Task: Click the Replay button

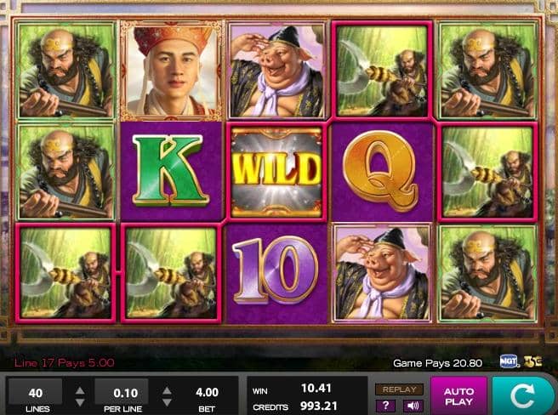Action: (x=399, y=389)
